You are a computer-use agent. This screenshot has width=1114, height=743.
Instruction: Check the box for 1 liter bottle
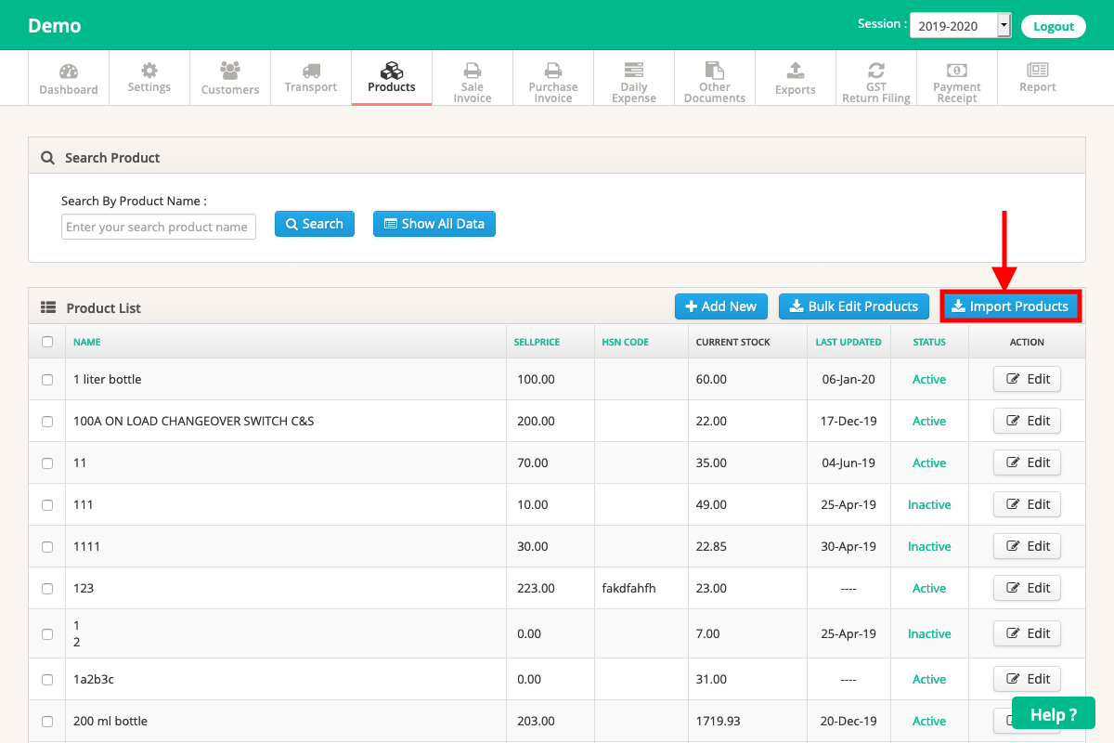point(47,379)
